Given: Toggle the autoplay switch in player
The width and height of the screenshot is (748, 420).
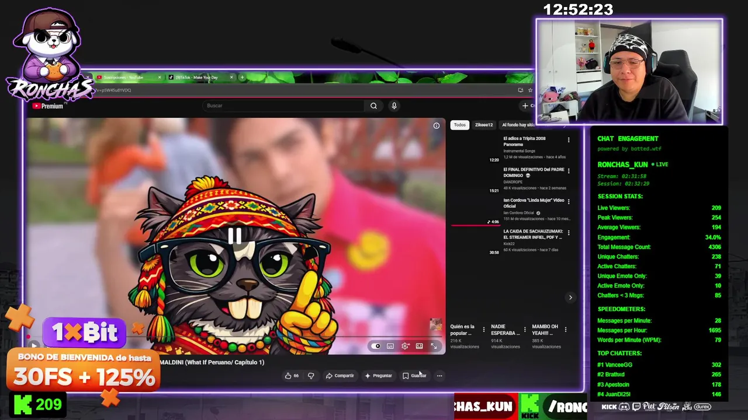Looking at the screenshot, I should [376, 346].
